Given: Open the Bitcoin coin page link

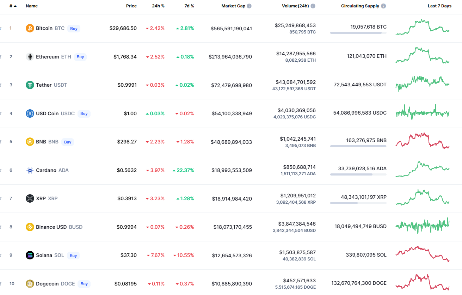Looking at the screenshot, I should (x=50, y=28).
